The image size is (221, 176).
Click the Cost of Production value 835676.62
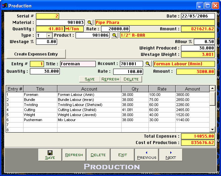point(198,143)
